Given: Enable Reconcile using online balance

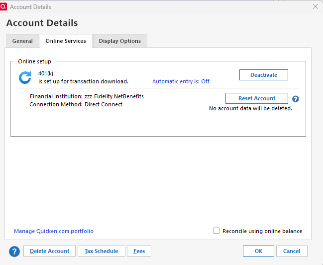Looking at the screenshot, I should point(216,231).
